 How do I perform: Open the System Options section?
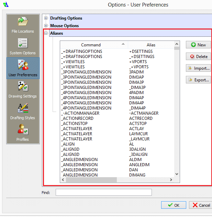coord(23,46)
